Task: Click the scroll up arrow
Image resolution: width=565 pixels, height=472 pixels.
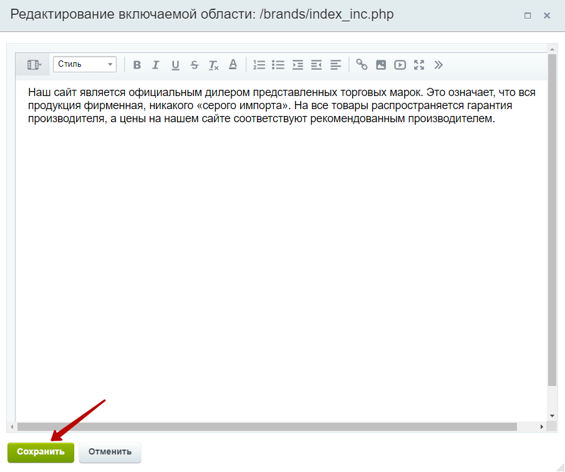Action: 552,49
